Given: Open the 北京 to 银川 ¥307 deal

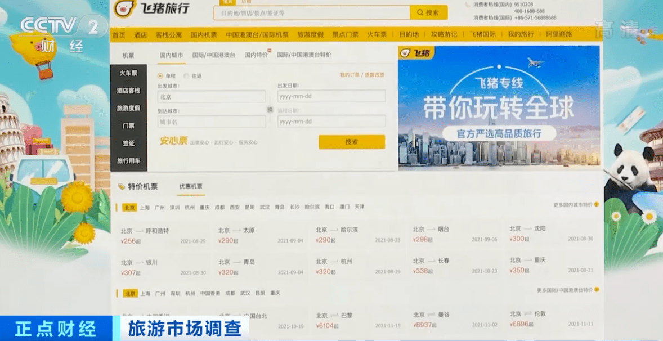Looking at the screenshot, I should click(x=163, y=267).
